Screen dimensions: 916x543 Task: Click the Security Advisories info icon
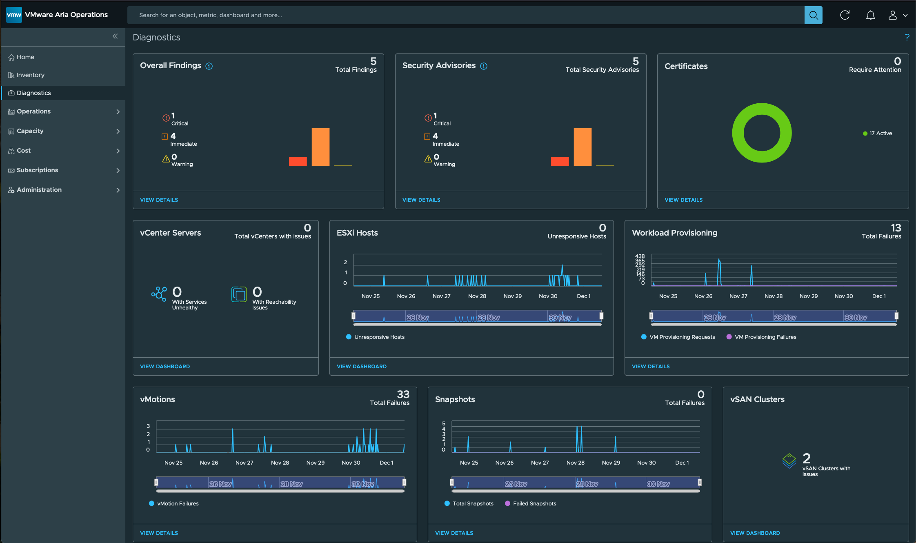(484, 66)
